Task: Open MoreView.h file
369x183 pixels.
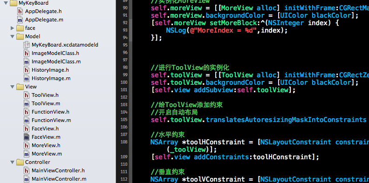Action: coord(46,146)
